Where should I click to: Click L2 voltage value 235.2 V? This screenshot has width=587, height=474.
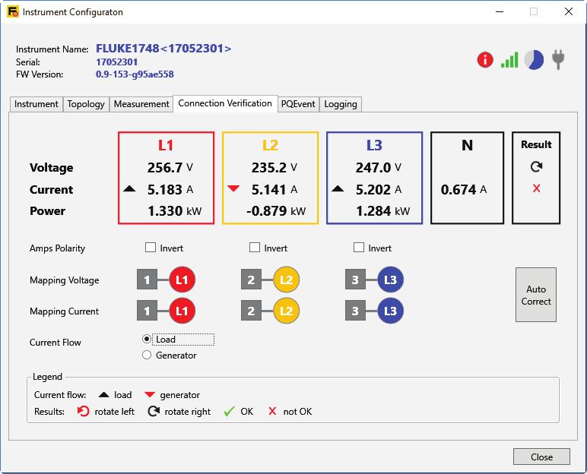tap(274, 167)
